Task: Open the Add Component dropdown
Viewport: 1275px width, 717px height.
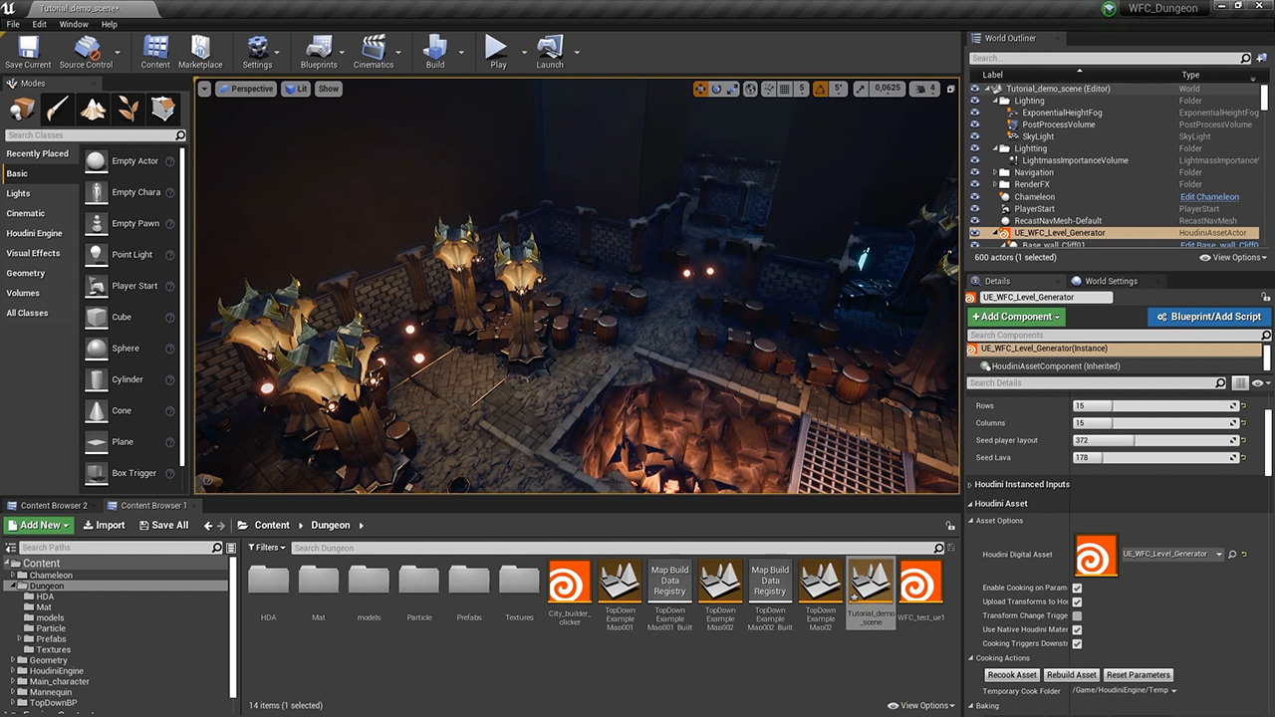Action: pos(1016,317)
